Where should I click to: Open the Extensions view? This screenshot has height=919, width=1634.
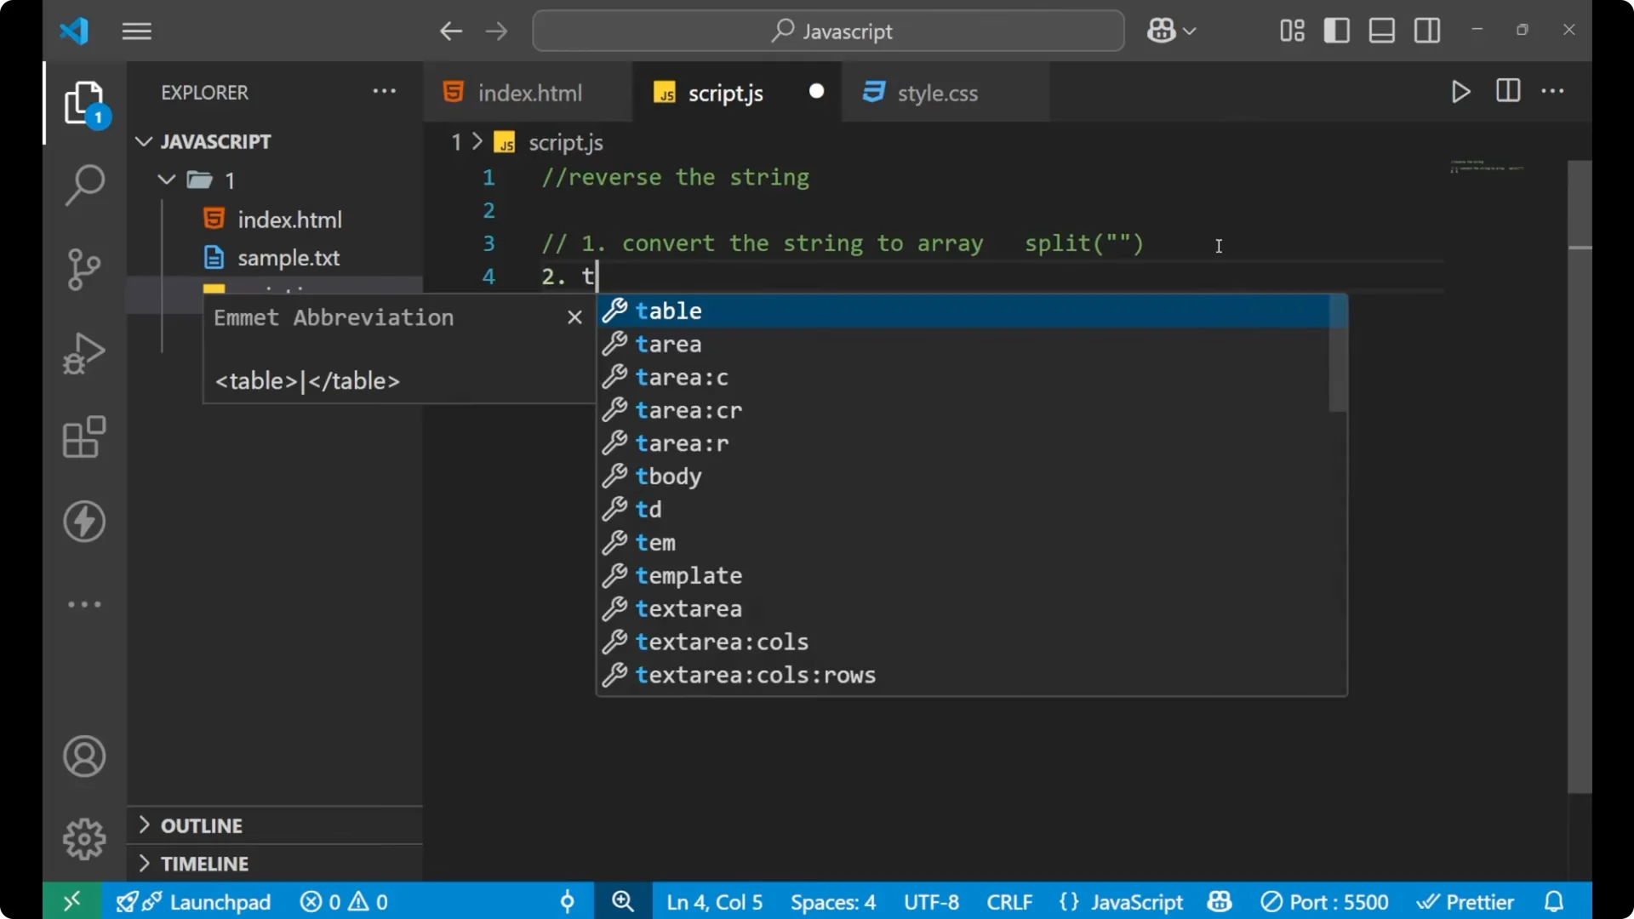tap(83, 437)
